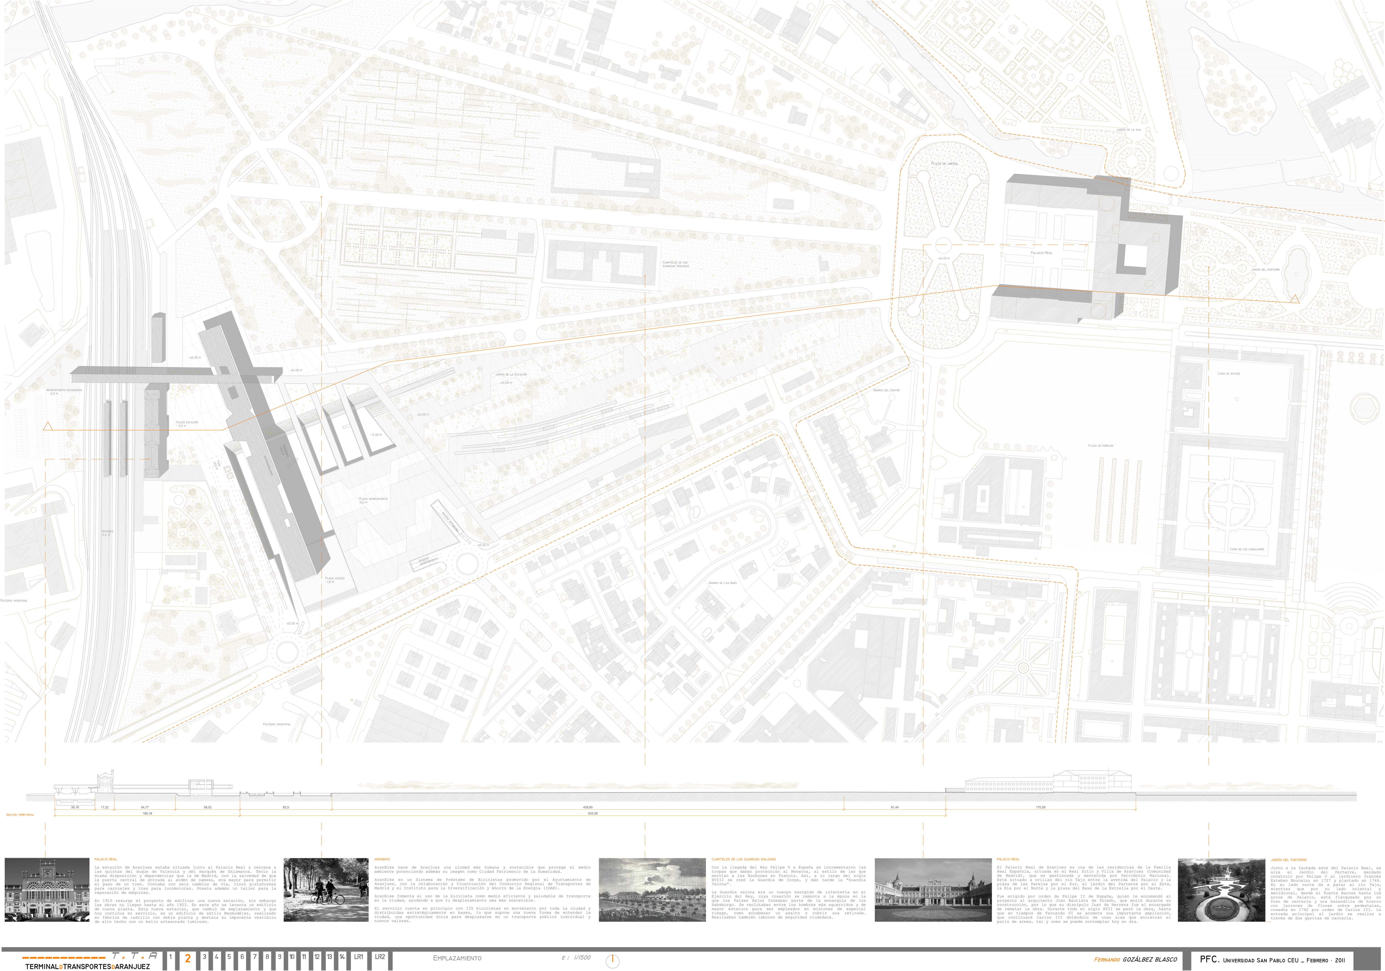Click the 'Jardín de la Isla' map label
This screenshot has width=1385, height=971.
[x=1129, y=130]
